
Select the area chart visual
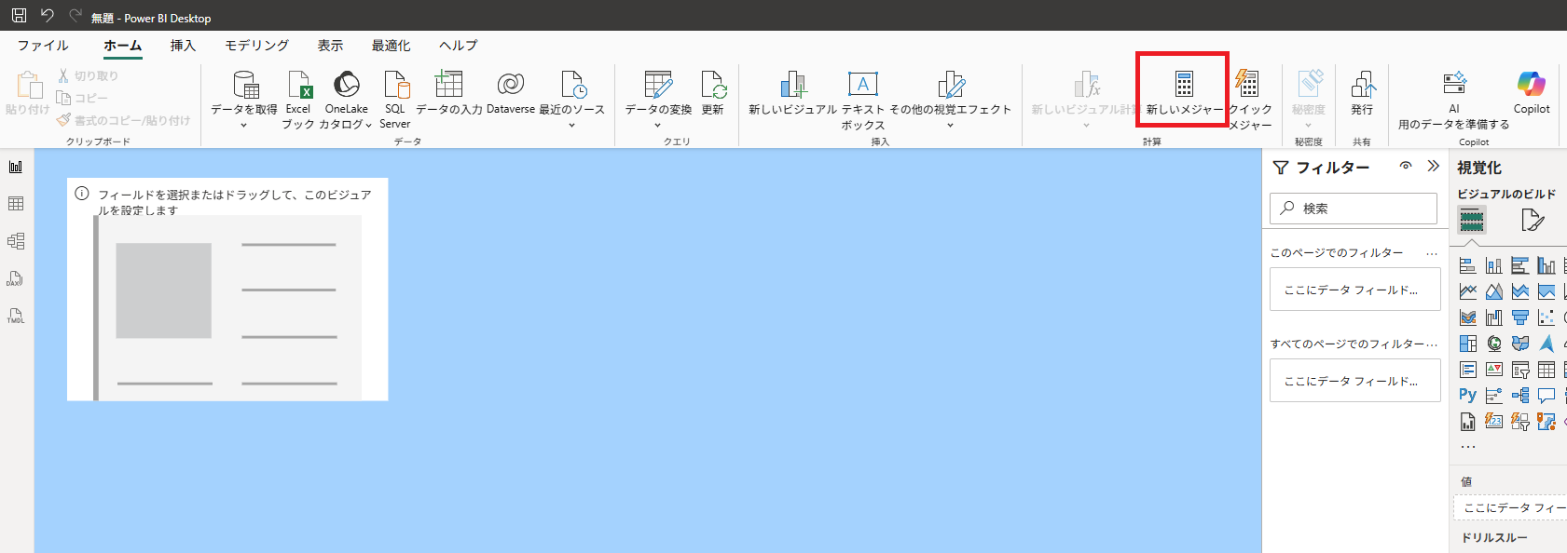(1494, 291)
